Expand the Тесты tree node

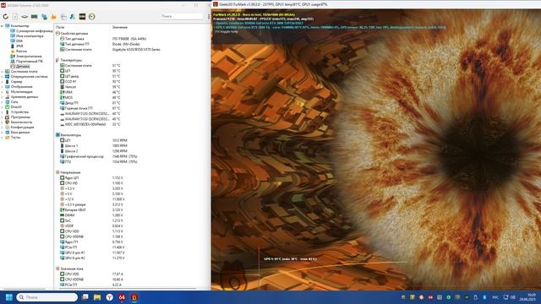2,137
